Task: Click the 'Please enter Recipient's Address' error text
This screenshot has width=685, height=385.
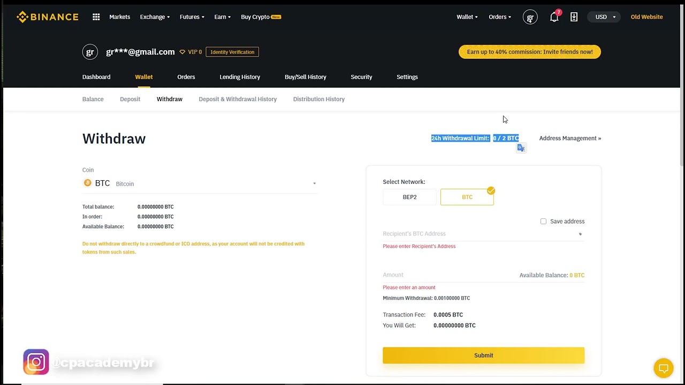Action: 419,247
